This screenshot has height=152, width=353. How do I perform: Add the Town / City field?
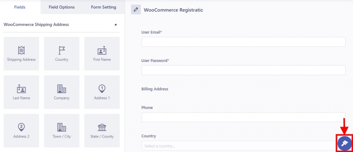pos(62,130)
